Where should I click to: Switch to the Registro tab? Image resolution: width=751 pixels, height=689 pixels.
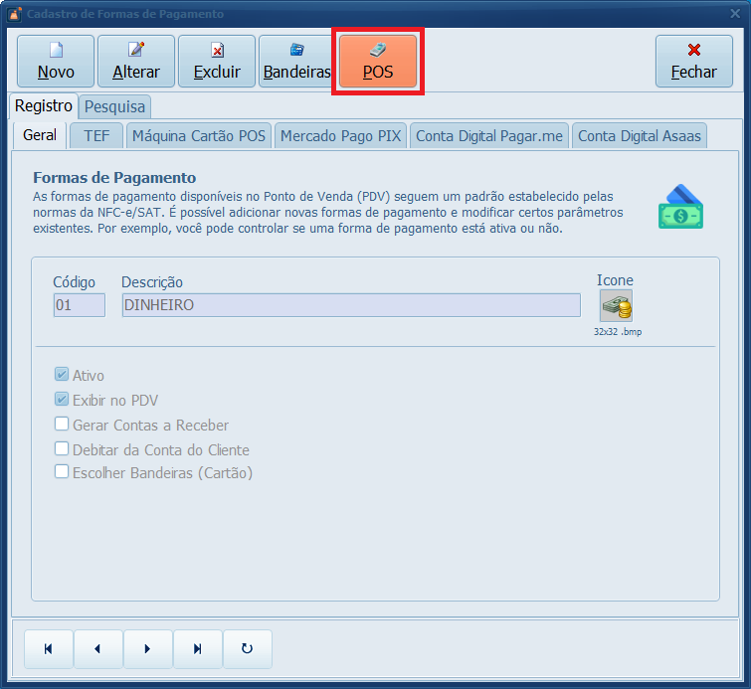tap(44, 105)
